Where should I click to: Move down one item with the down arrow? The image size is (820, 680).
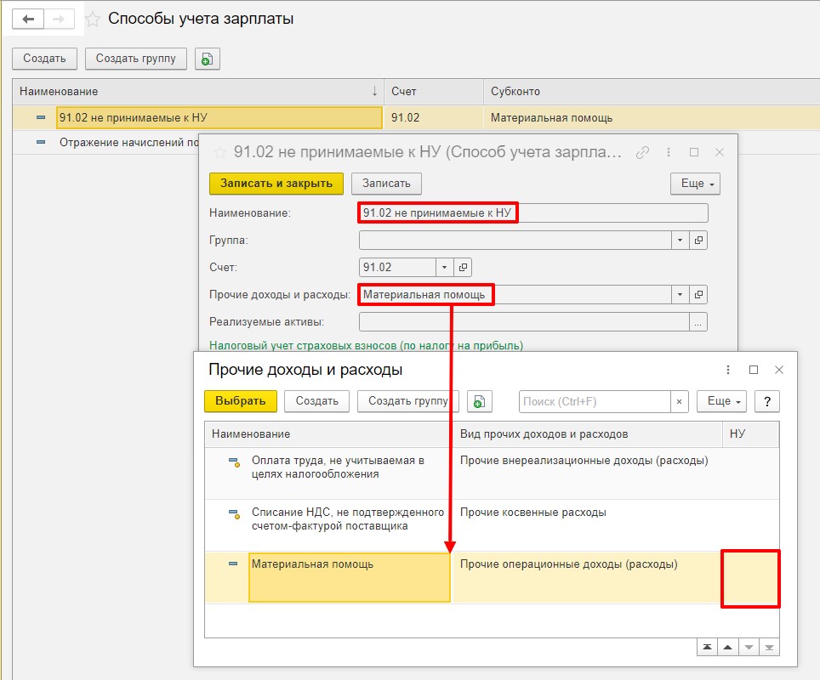click(749, 647)
